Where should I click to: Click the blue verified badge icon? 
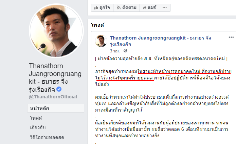point(59,89)
